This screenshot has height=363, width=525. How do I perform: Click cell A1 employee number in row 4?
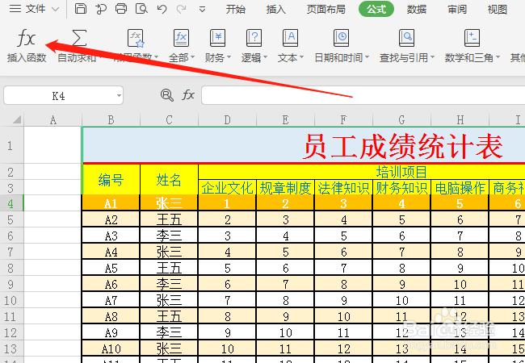111,203
